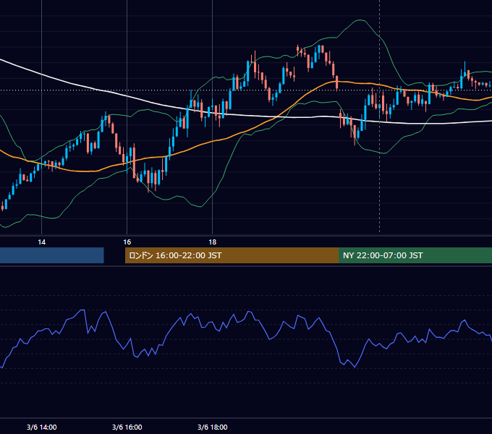492x434 pixels.
Task: Click the NY 22:00-07:00 JST session bar
Action: pos(415,255)
